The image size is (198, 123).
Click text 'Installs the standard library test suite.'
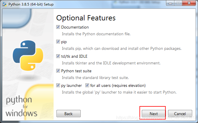coord(95,78)
